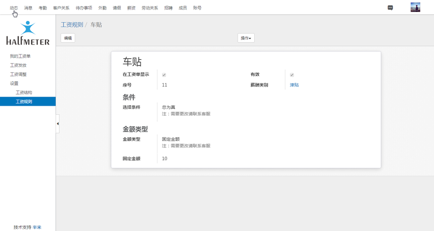Open the 津贴 salary category link
The width and height of the screenshot is (434, 231).
click(x=294, y=85)
